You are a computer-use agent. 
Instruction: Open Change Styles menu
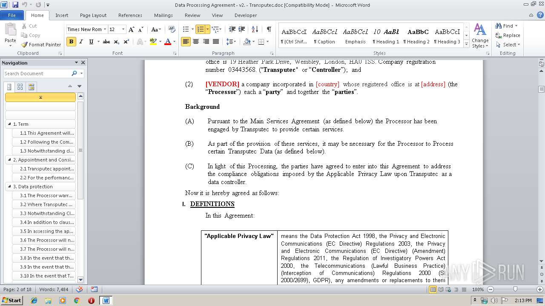point(480,36)
